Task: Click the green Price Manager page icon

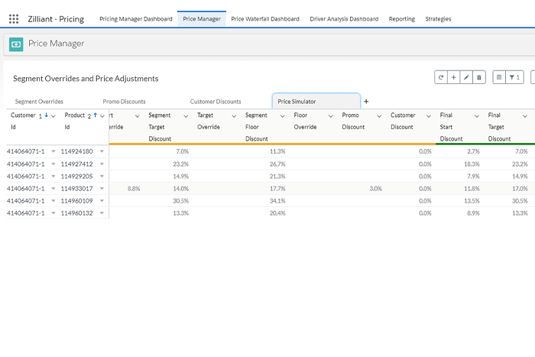Action: pyautogui.click(x=16, y=44)
